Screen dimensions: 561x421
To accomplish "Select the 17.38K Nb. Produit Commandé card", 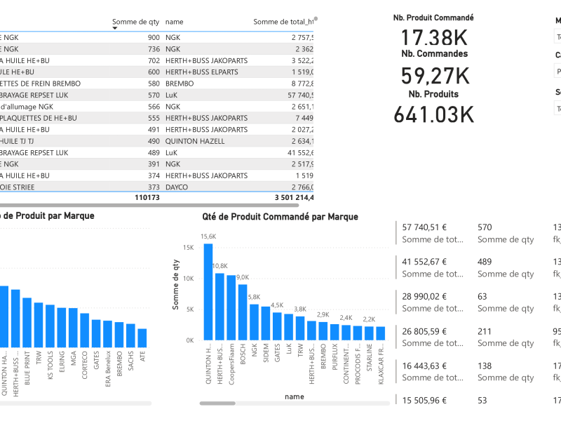I will click(433, 36).
